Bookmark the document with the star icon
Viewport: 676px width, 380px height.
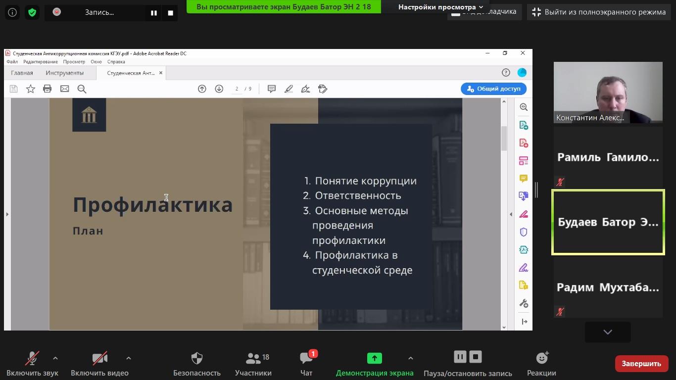(31, 89)
